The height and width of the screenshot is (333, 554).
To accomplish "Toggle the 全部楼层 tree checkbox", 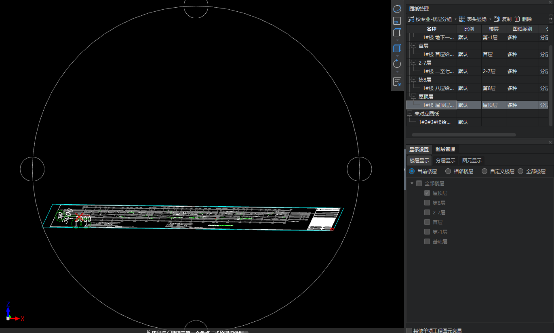I will pyautogui.click(x=419, y=183).
